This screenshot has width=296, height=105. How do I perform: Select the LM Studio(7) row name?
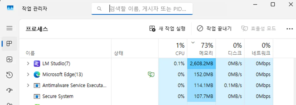(56, 64)
